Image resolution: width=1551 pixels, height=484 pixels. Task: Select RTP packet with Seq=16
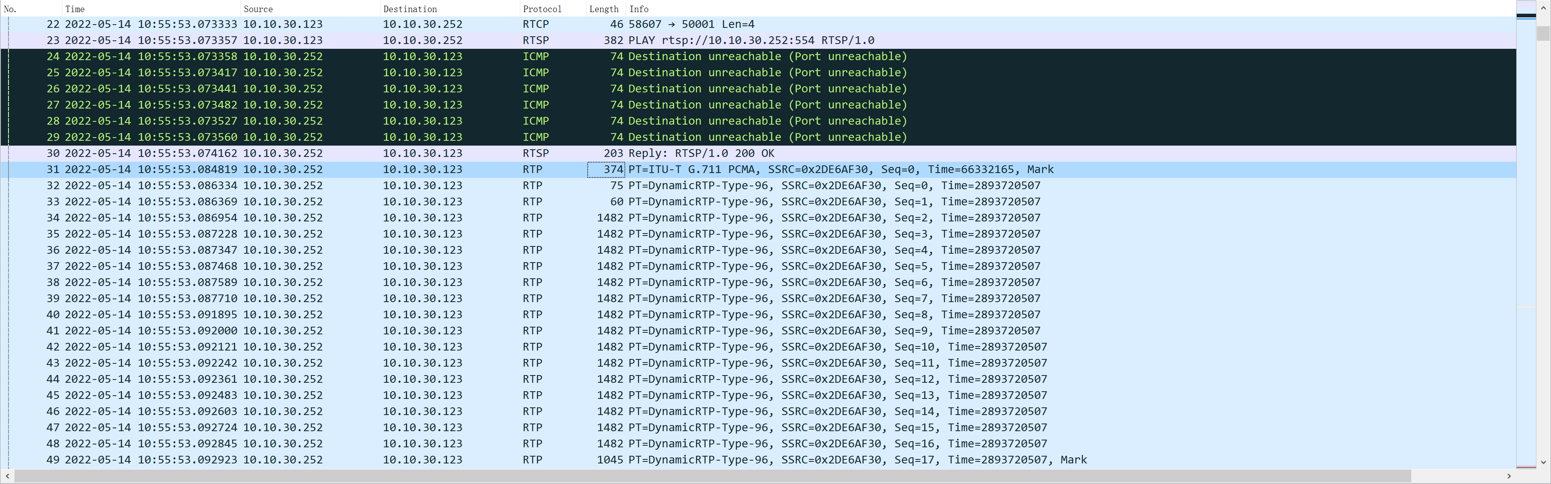[x=758, y=444]
